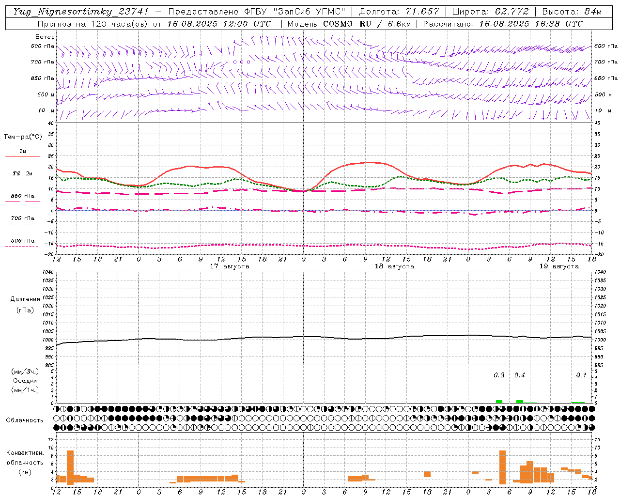Select the Тем-ра(°C) legend heading
The width and height of the screenshot is (620, 496).
(x=23, y=137)
